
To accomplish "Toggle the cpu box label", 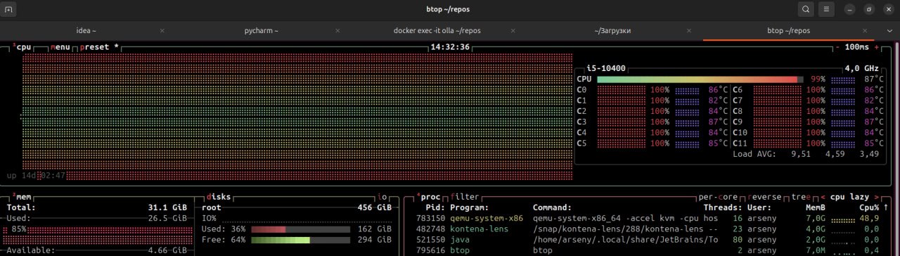I will tap(23, 47).
